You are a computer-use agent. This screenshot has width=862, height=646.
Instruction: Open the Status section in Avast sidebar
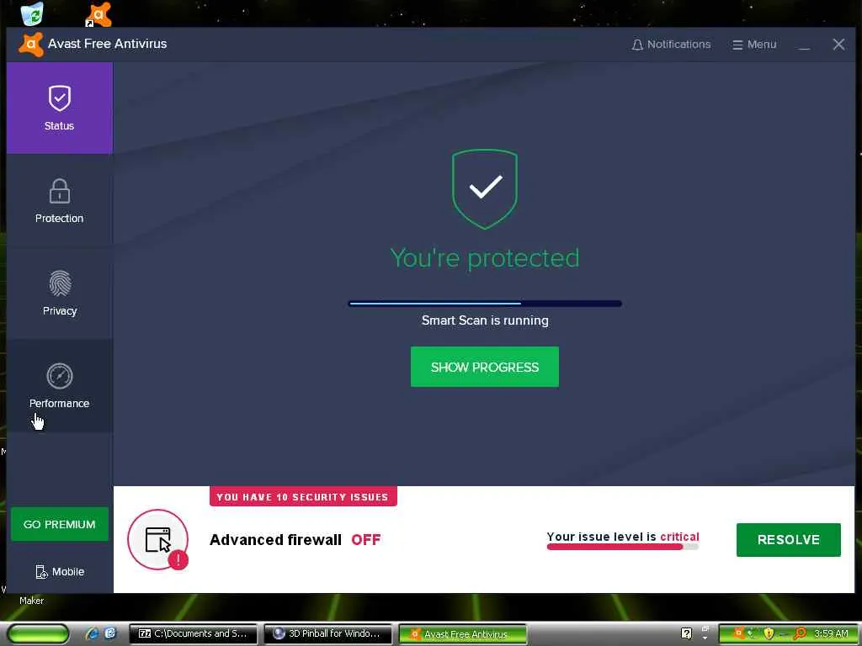(x=60, y=108)
